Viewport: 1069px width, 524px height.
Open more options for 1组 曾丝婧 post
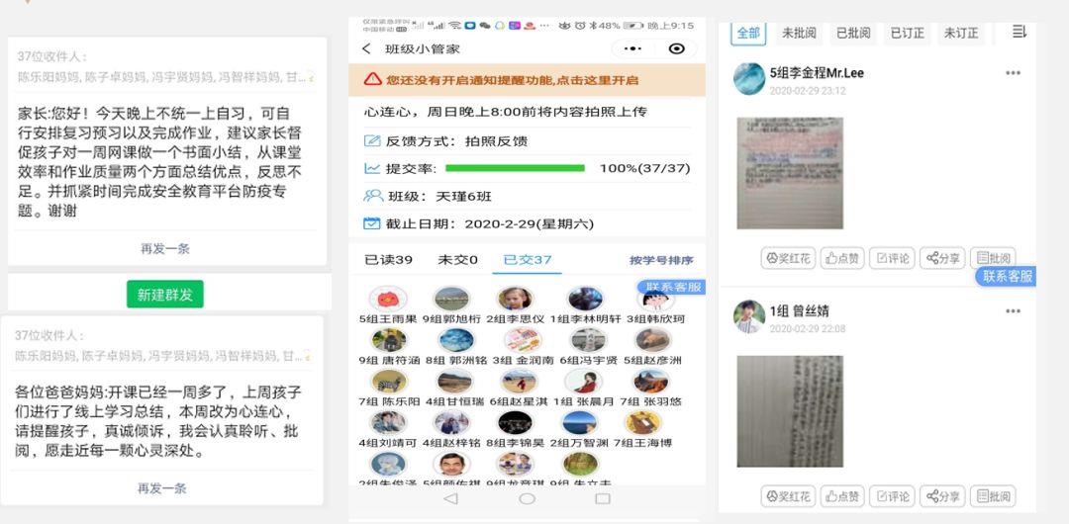tap(1014, 311)
